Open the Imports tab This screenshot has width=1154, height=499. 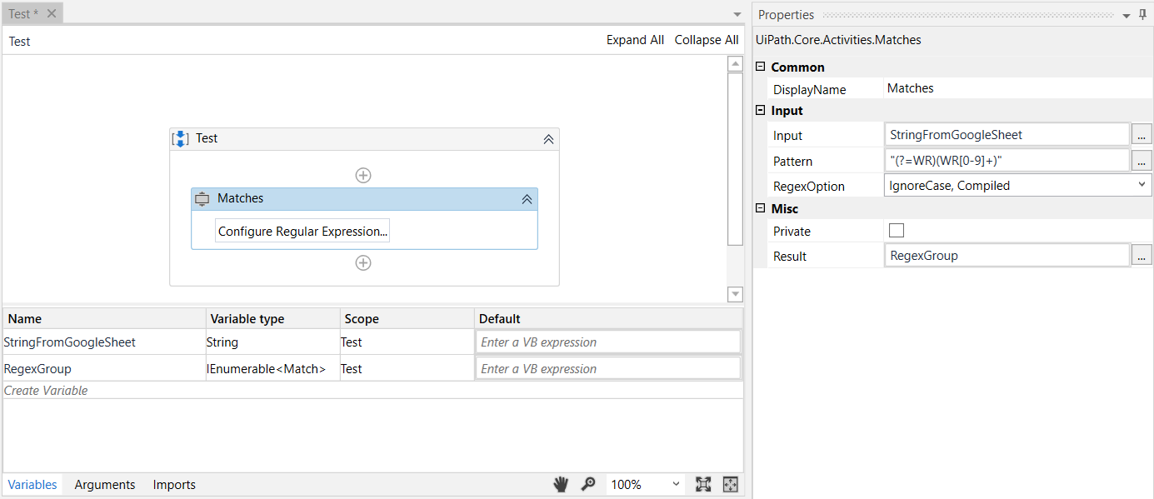click(x=174, y=485)
